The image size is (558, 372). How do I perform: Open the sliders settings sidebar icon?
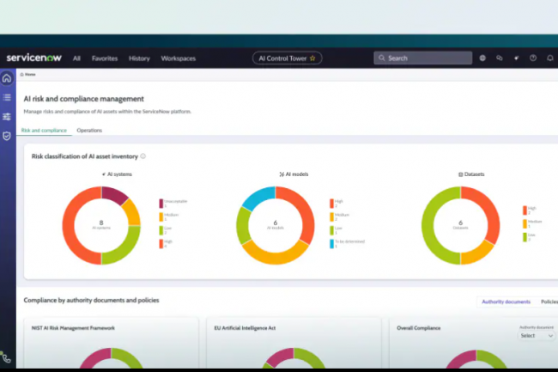(x=7, y=117)
